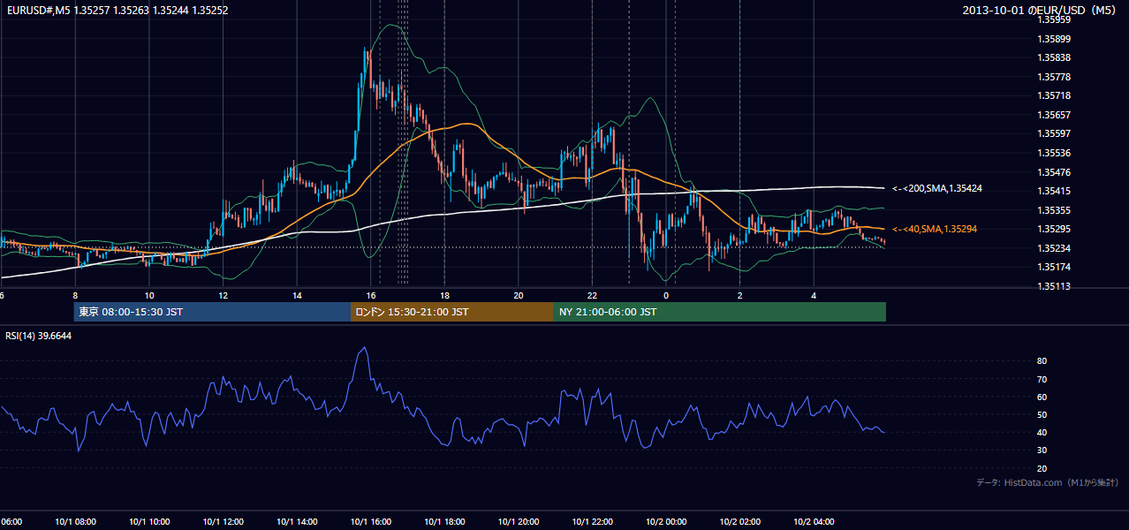
Task: Click price axis value 1.35113
Action: click(1055, 286)
